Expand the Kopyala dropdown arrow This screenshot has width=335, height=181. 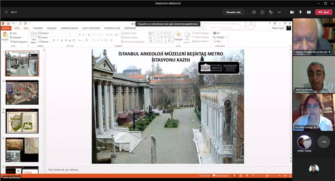pyautogui.click(x=23, y=37)
